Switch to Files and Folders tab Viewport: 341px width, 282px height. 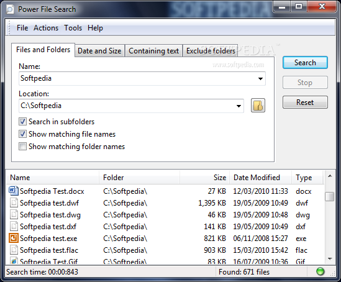coord(43,50)
